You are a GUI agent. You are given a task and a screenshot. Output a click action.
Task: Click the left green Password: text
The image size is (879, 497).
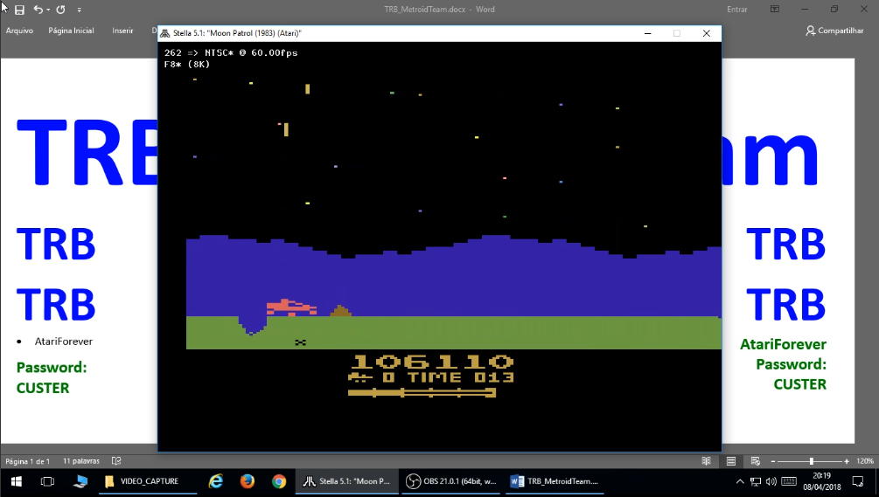click(52, 368)
